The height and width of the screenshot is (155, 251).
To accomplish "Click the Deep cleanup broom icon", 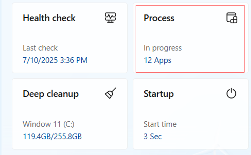I will (111, 93).
